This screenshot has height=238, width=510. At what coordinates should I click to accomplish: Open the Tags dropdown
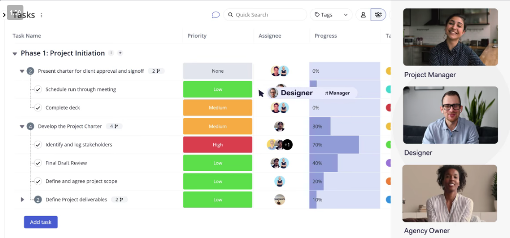coord(331,15)
